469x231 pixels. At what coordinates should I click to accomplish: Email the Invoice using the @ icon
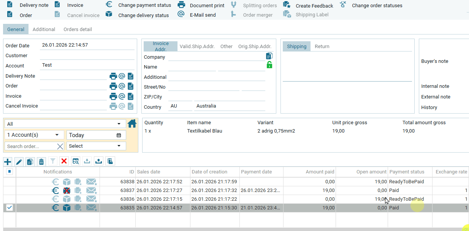coord(122,96)
